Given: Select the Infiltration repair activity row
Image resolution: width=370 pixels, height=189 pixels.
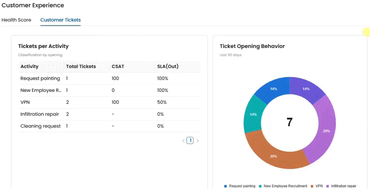Looking at the screenshot, I should pos(109,114).
